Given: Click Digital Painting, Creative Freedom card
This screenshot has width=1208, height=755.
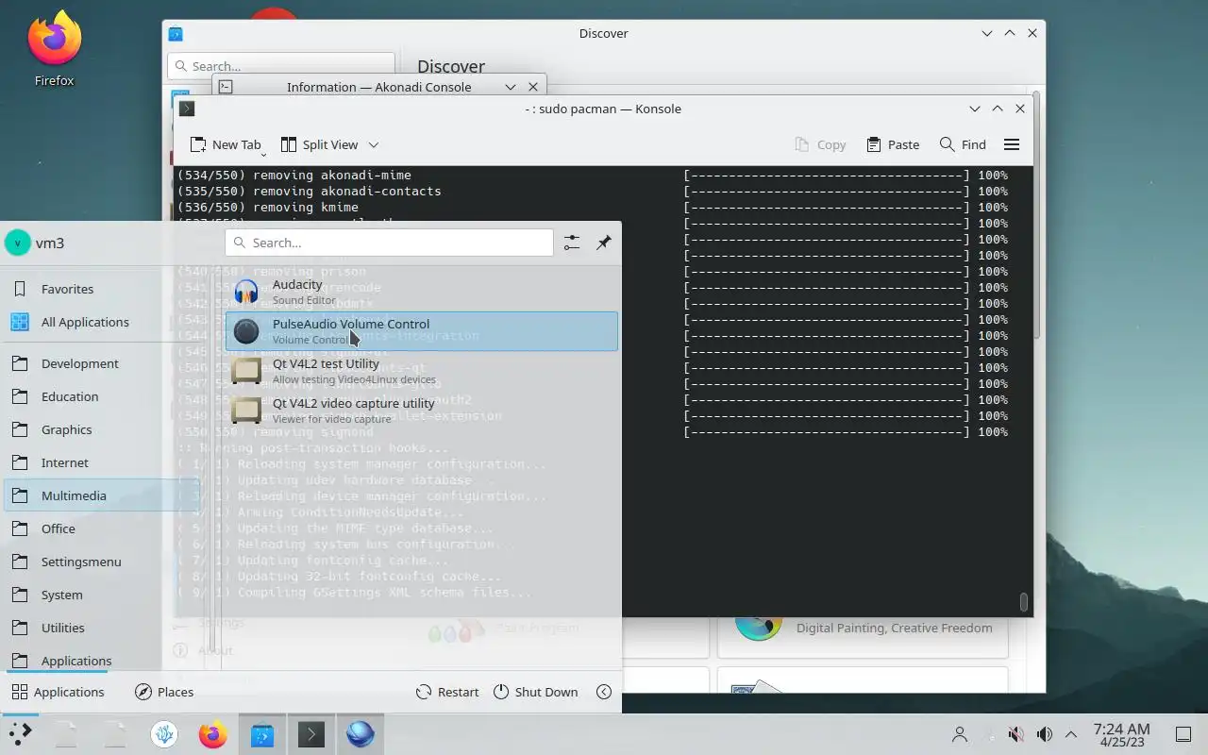Looking at the screenshot, I should 863,628.
